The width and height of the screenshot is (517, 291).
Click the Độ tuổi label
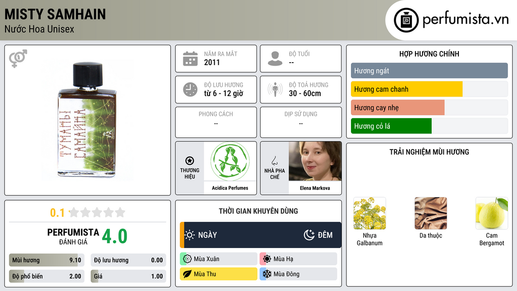click(x=299, y=54)
